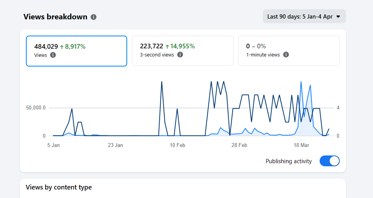Click the 18 Mar views peak on chart
Viewport: 373px width, 198px height.
[x=301, y=82]
